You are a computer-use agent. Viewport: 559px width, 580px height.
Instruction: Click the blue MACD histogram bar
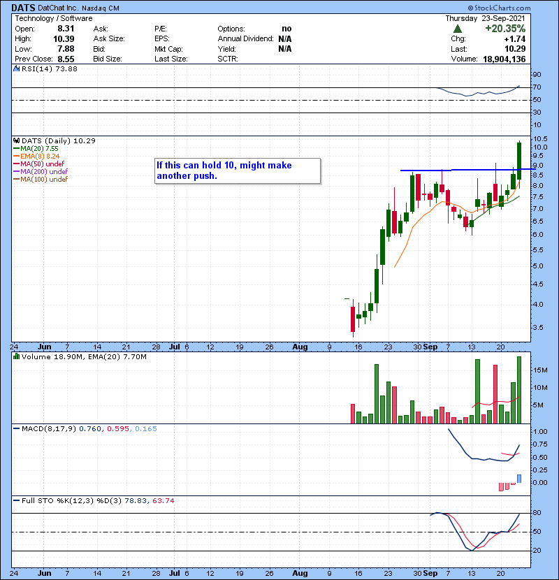click(x=519, y=479)
